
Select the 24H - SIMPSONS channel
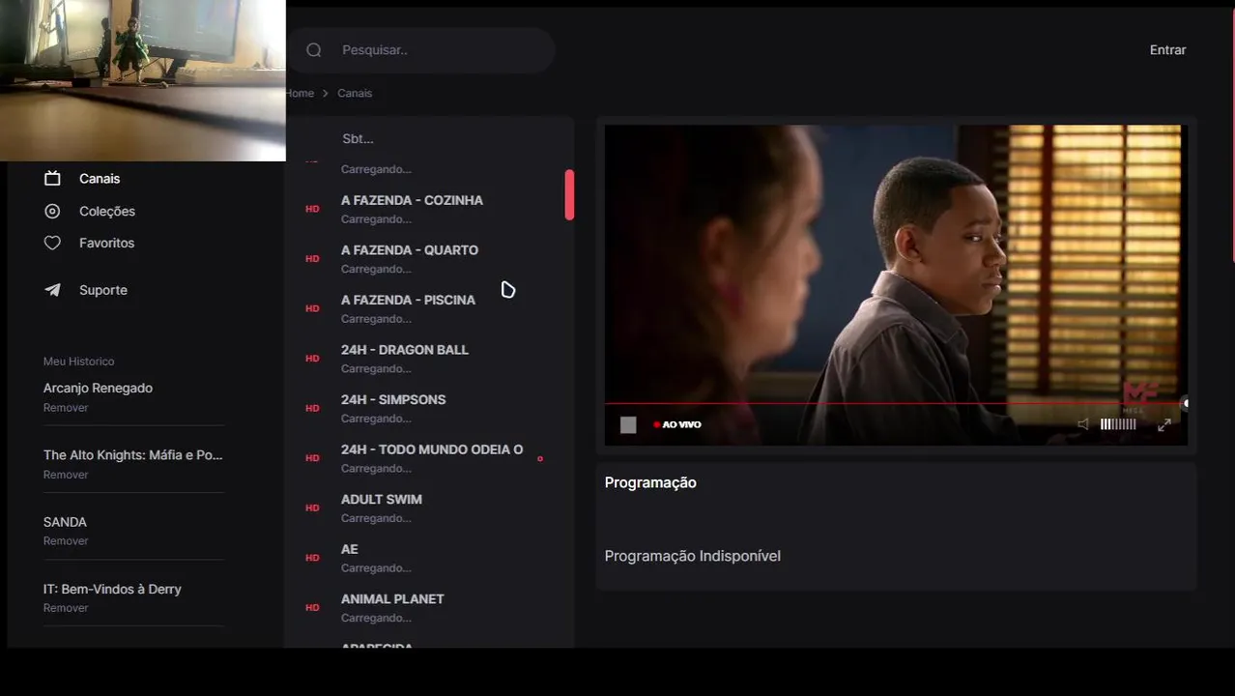tap(393, 399)
